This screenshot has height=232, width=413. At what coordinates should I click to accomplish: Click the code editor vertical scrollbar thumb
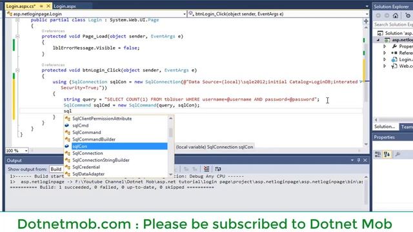pos(366,73)
